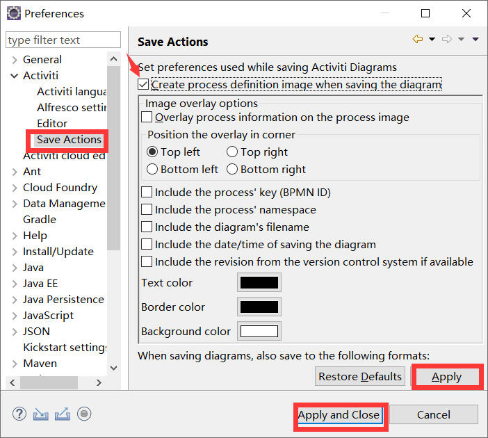Click the tree scroll up arrow
488x438 pixels.
[114, 59]
